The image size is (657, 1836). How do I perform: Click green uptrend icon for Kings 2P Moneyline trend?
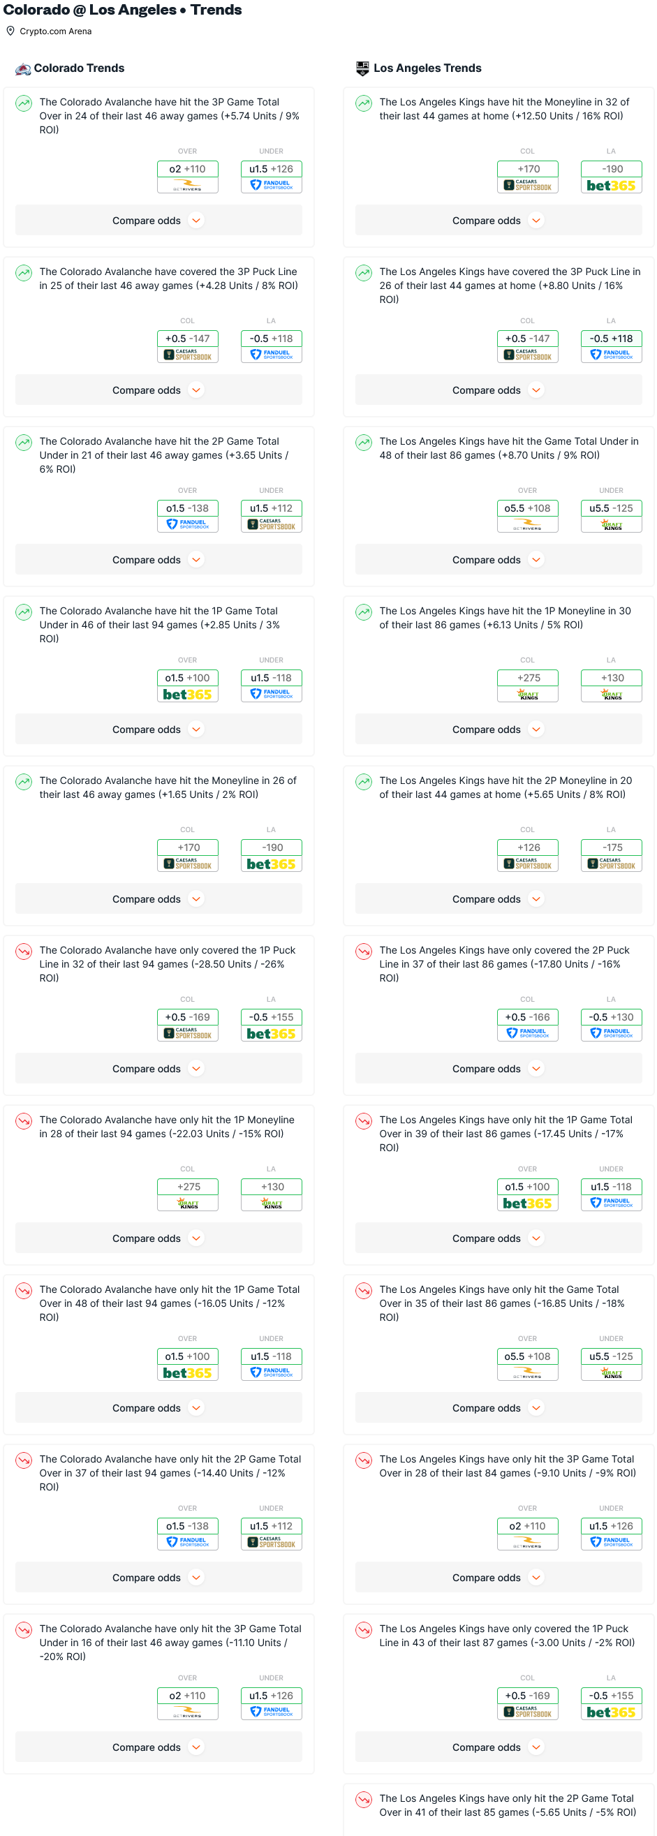pyautogui.click(x=364, y=782)
